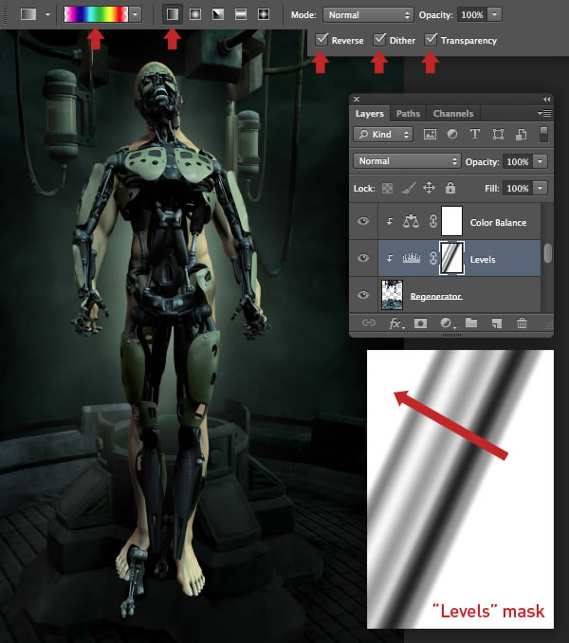Create a new group folder icon
The height and width of the screenshot is (643, 569).
coord(471,323)
